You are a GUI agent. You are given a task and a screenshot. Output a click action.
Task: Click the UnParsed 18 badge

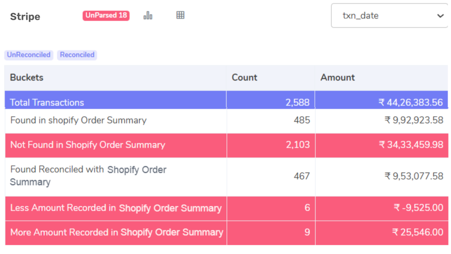(106, 15)
